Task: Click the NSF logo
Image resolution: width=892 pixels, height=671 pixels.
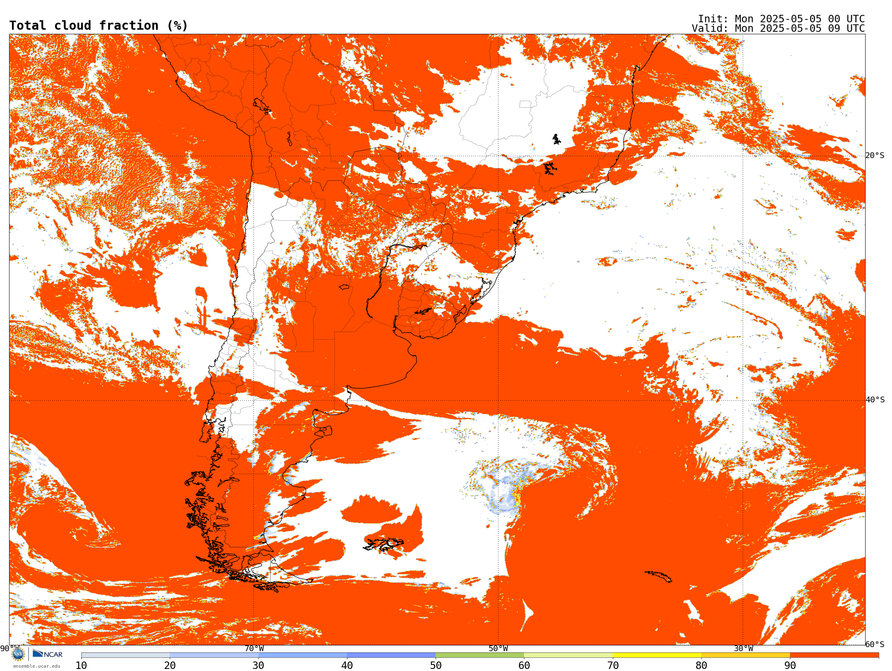Action: point(18,654)
